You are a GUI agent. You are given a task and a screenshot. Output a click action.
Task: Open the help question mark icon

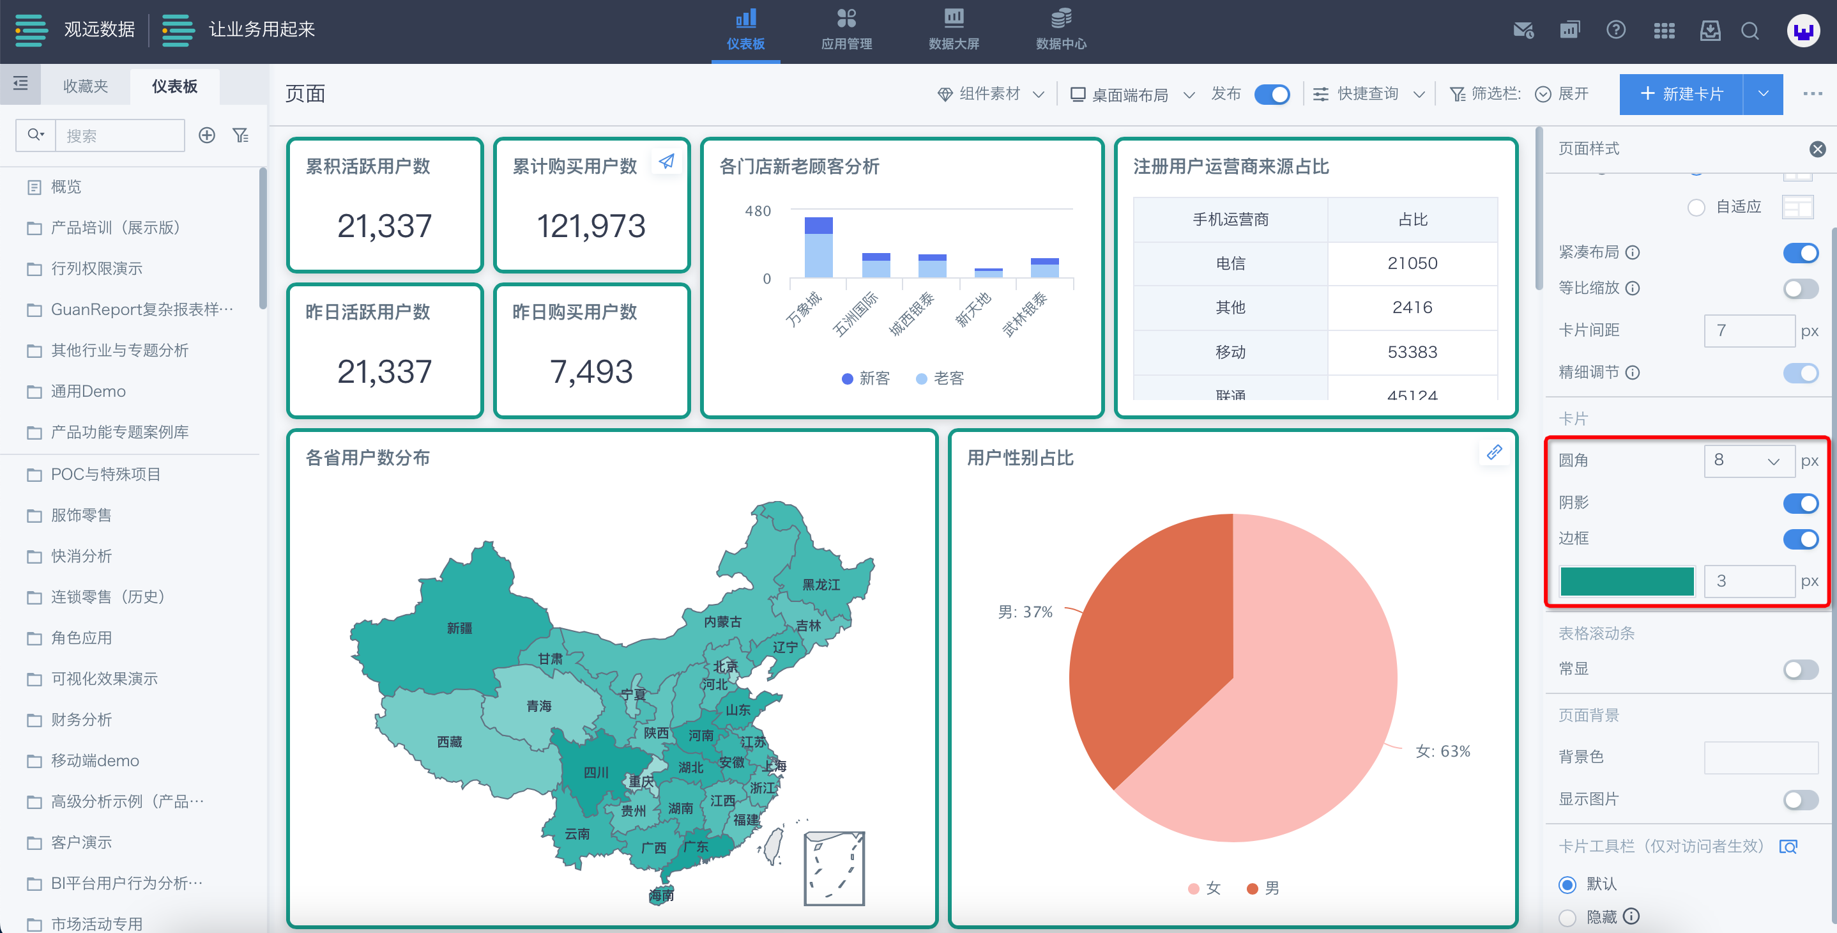1615,30
